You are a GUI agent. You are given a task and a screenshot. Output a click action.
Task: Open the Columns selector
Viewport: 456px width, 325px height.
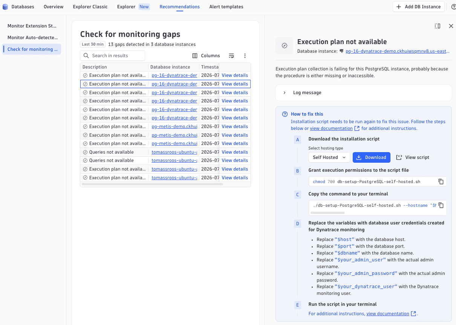pyautogui.click(x=206, y=56)
